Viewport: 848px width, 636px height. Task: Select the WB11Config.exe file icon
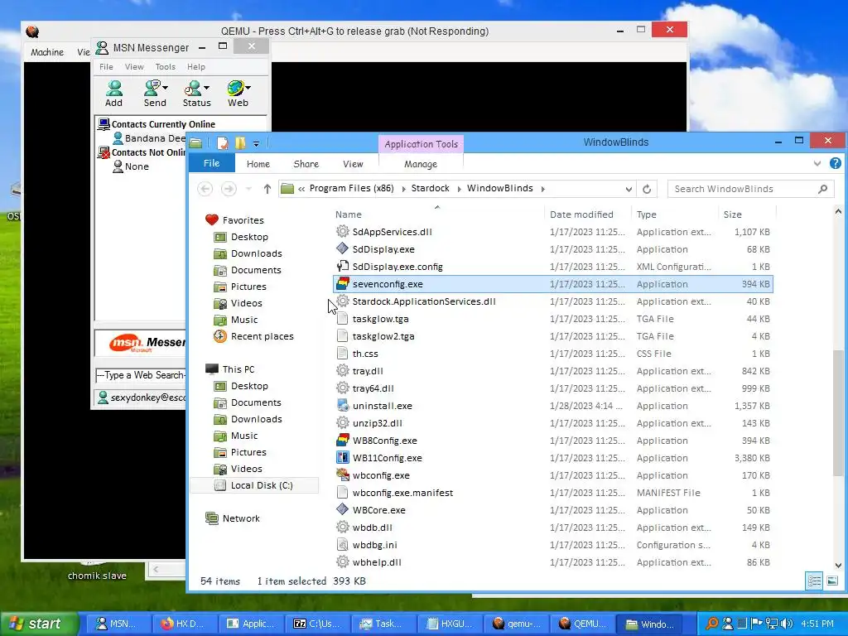(x=342, y=457)
